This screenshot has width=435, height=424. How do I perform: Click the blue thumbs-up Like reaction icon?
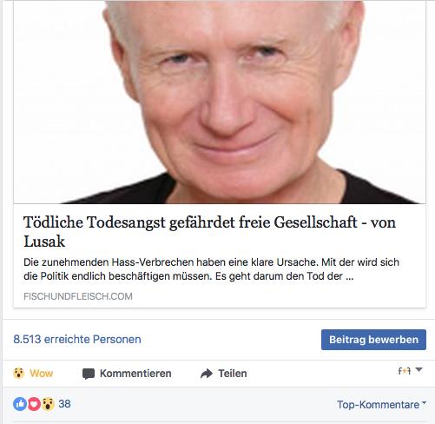click(20, 404)
